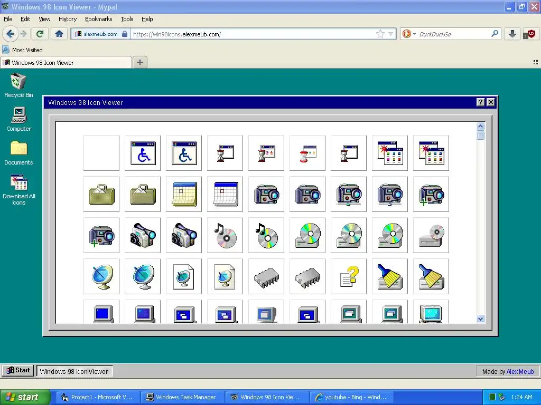Click the browser Back arrow button
Image resolution: width=541 pixels, height=405 pixels.
point(10,34)
